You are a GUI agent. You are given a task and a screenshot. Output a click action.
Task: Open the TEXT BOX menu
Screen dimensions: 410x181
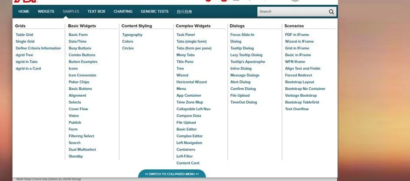(x=96, y=12)
